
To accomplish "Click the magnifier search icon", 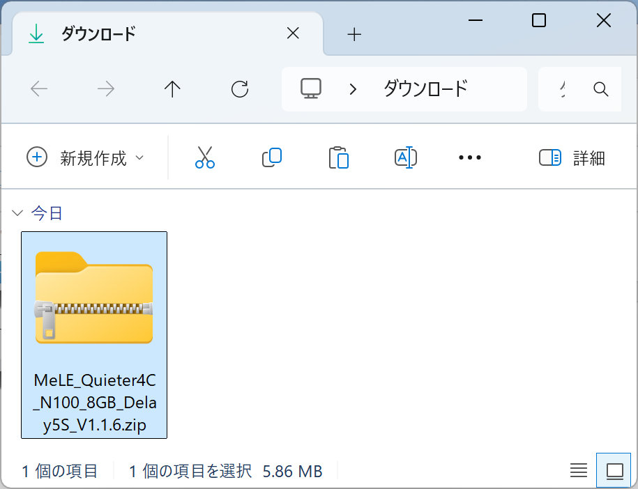I will (x=601, y=89).
